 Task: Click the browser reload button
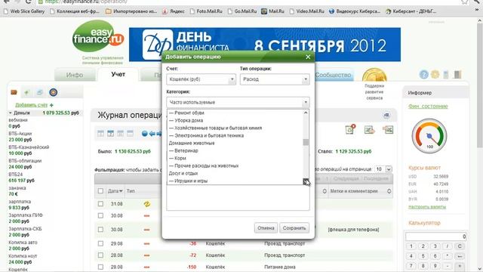click(29, 2)
